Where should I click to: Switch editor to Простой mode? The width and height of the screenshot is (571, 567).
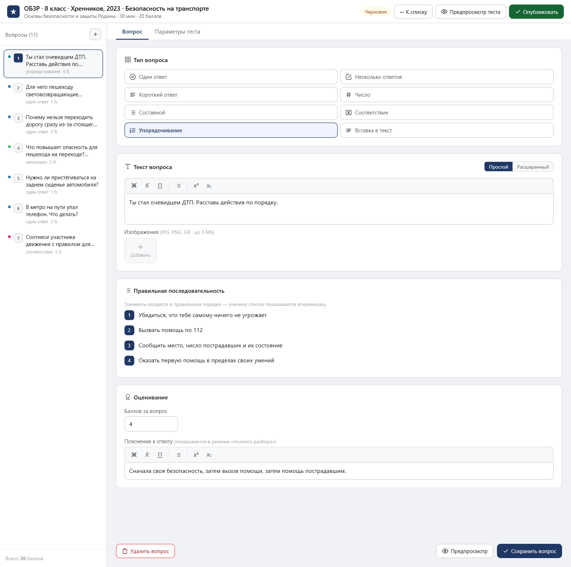tap(499, 167)
